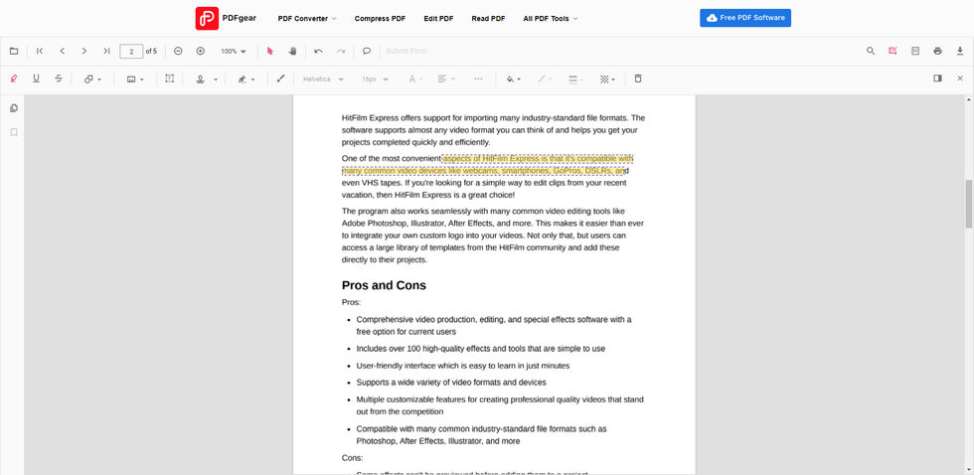Open a file with the folder icon
974x475 pixels.
point(14,51)
